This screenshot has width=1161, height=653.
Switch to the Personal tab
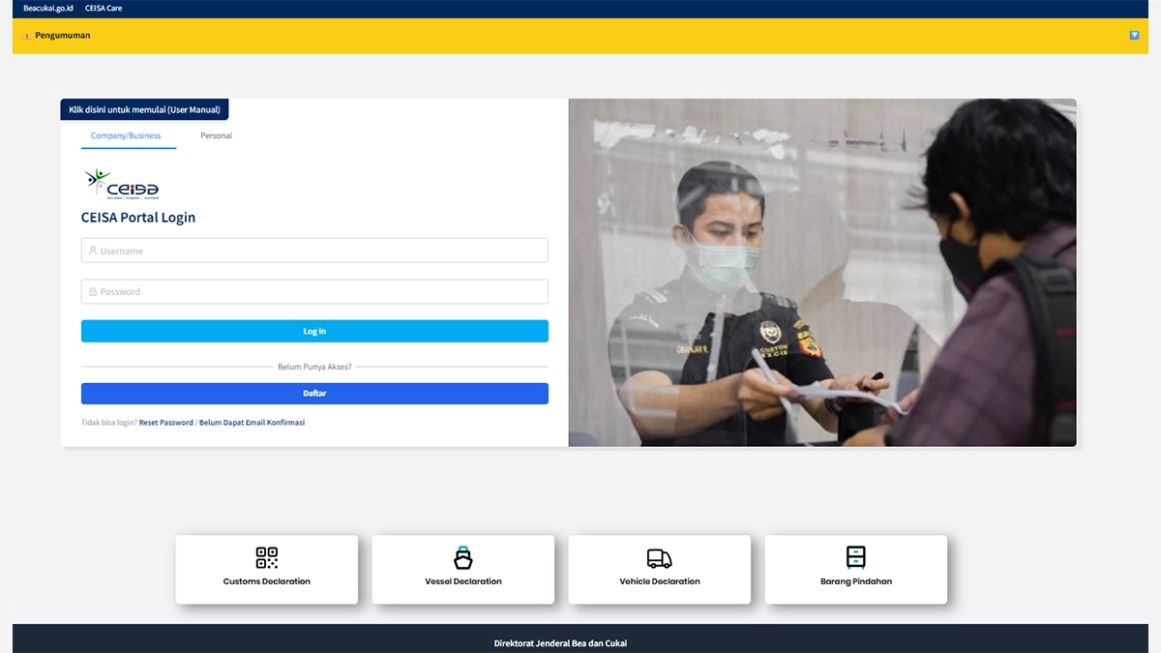[x=216, y=135]
